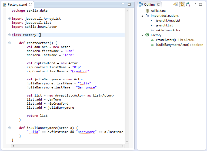Fold the imports block in editor
The width and height of the screenshot is (207, 151).
point(10,19)
